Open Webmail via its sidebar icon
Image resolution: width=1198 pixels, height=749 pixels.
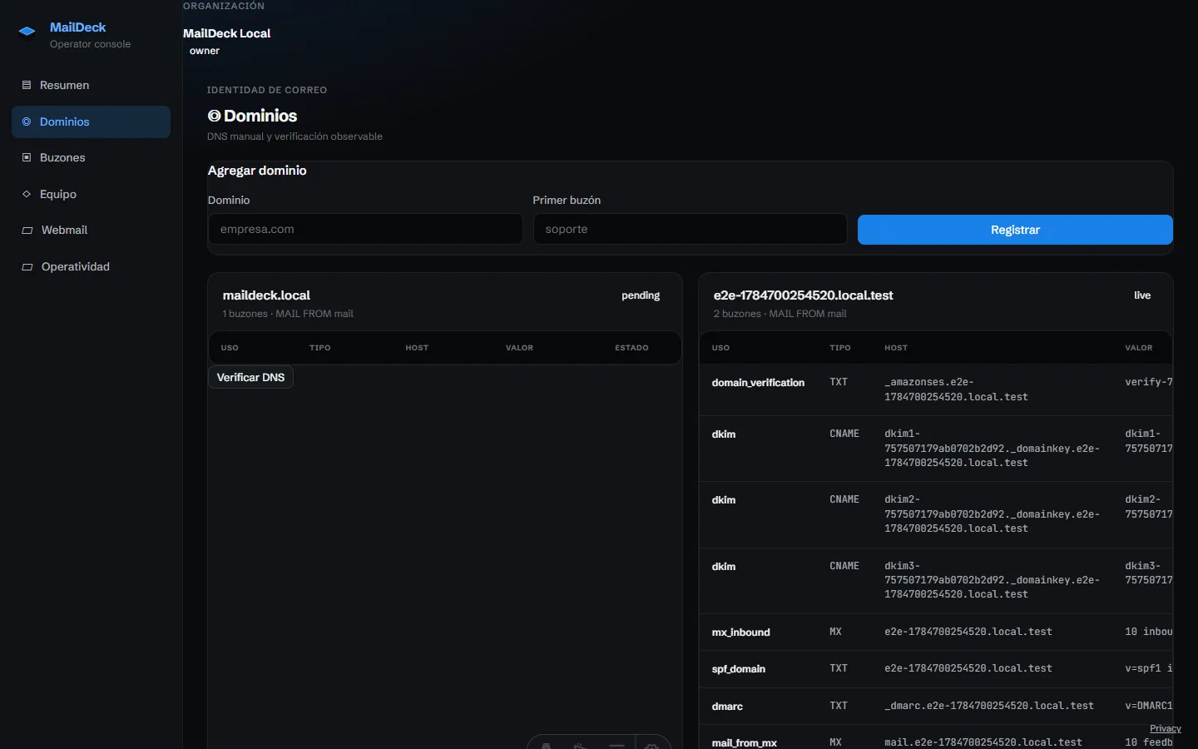[x=27, y=231]
